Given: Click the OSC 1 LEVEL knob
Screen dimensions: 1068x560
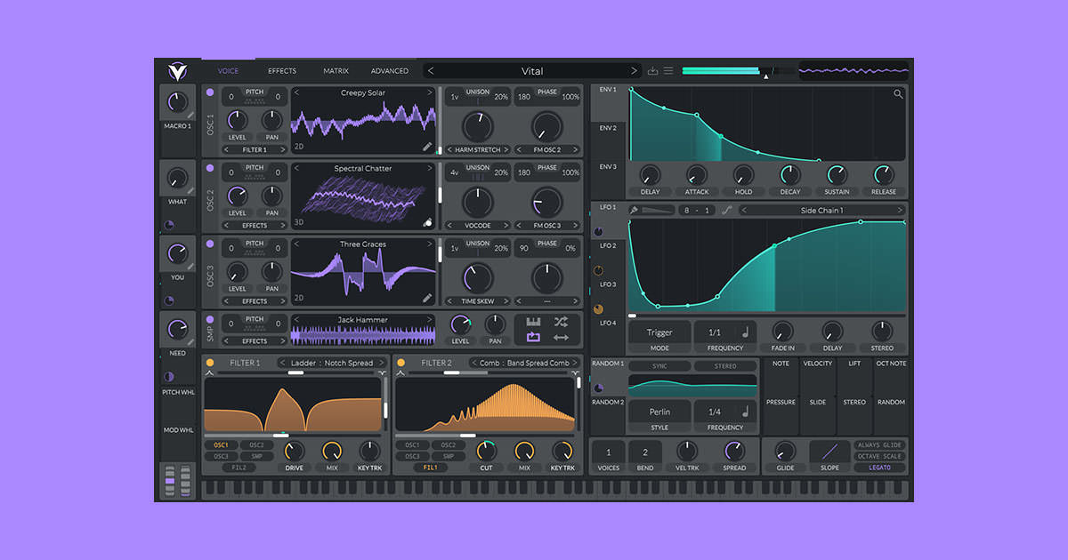Looking at the screenshot, I should (x=237, y=121).
